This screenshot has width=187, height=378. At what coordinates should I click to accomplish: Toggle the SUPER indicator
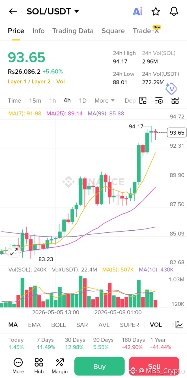130,325
